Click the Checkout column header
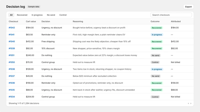Image resolution: width=200 pixels, height=112 pixels. [13, 21]
